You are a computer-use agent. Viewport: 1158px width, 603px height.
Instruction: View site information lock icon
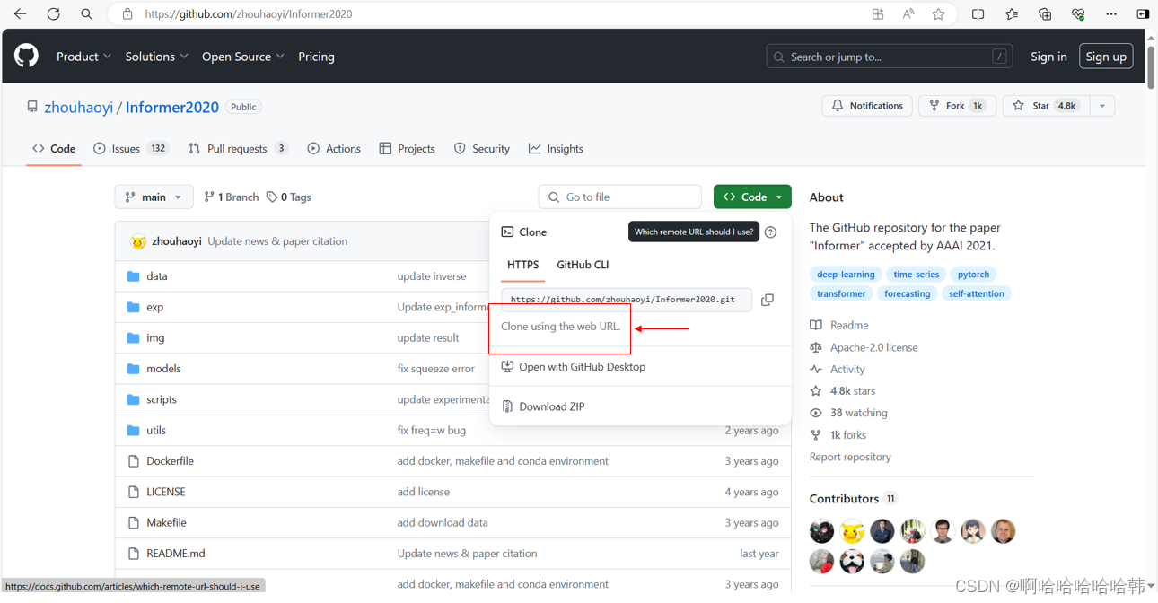127,14
